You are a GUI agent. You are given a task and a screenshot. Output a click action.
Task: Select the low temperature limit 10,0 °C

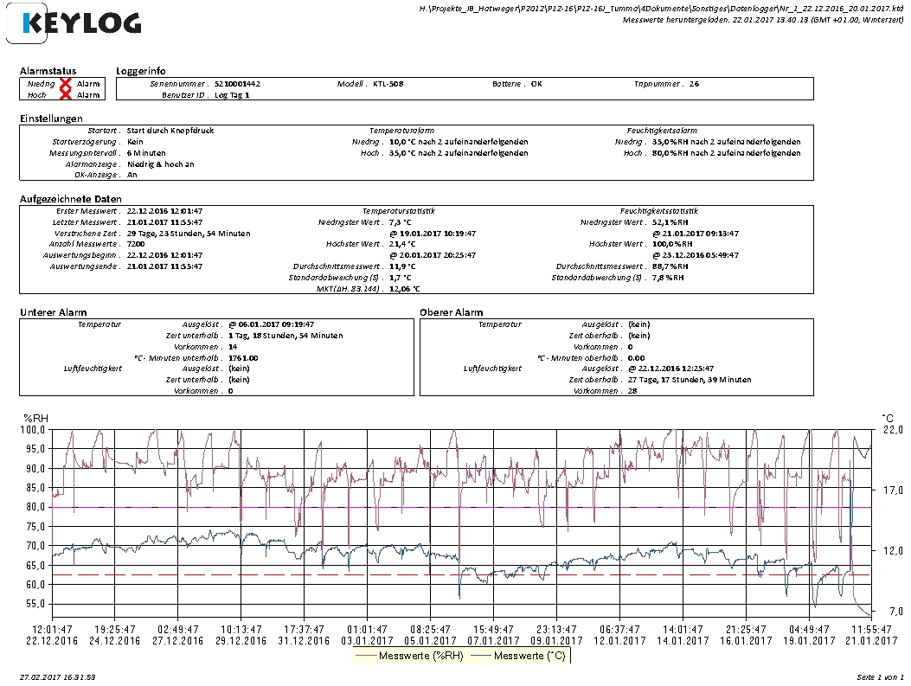(402, 142)
